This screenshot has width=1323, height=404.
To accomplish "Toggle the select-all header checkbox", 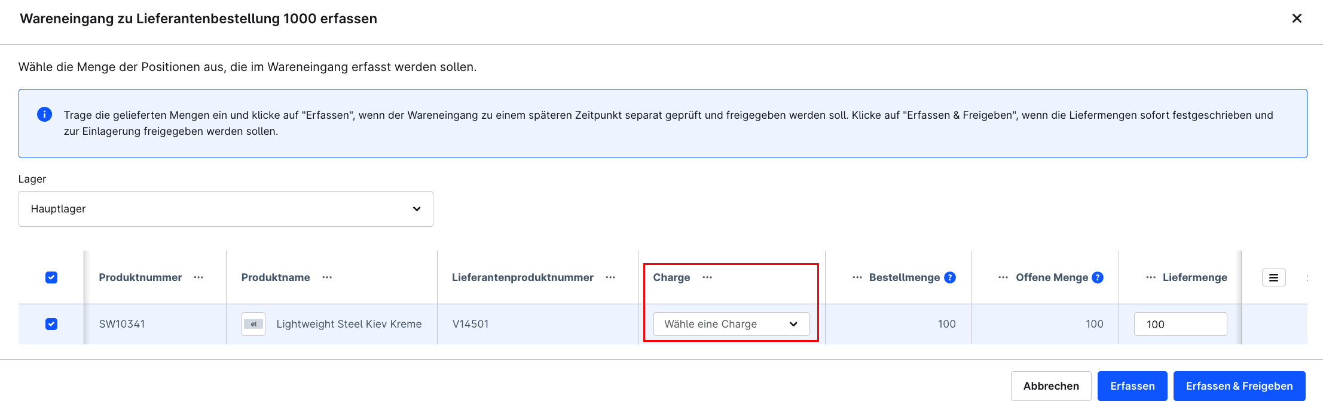I will tap(51, 277).
